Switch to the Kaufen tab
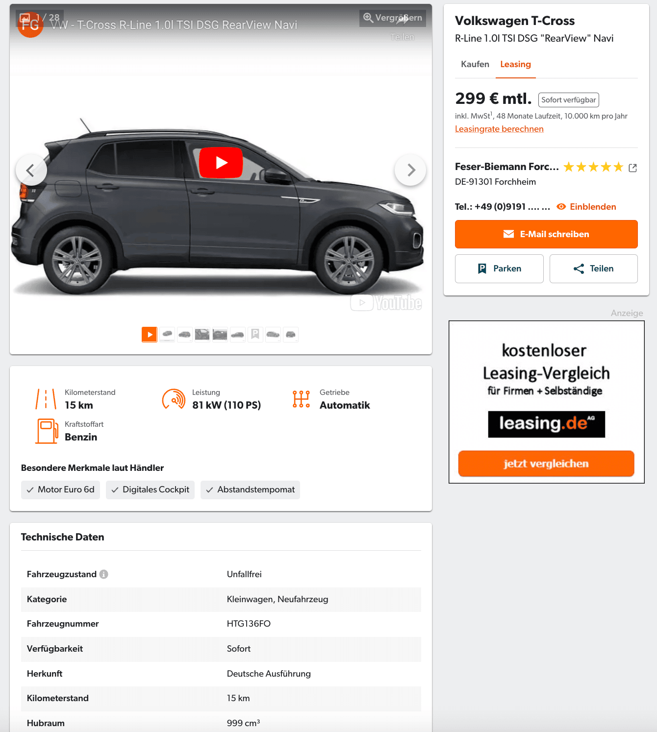This screenshot has height=732, width=657. [x=475, y=64]
